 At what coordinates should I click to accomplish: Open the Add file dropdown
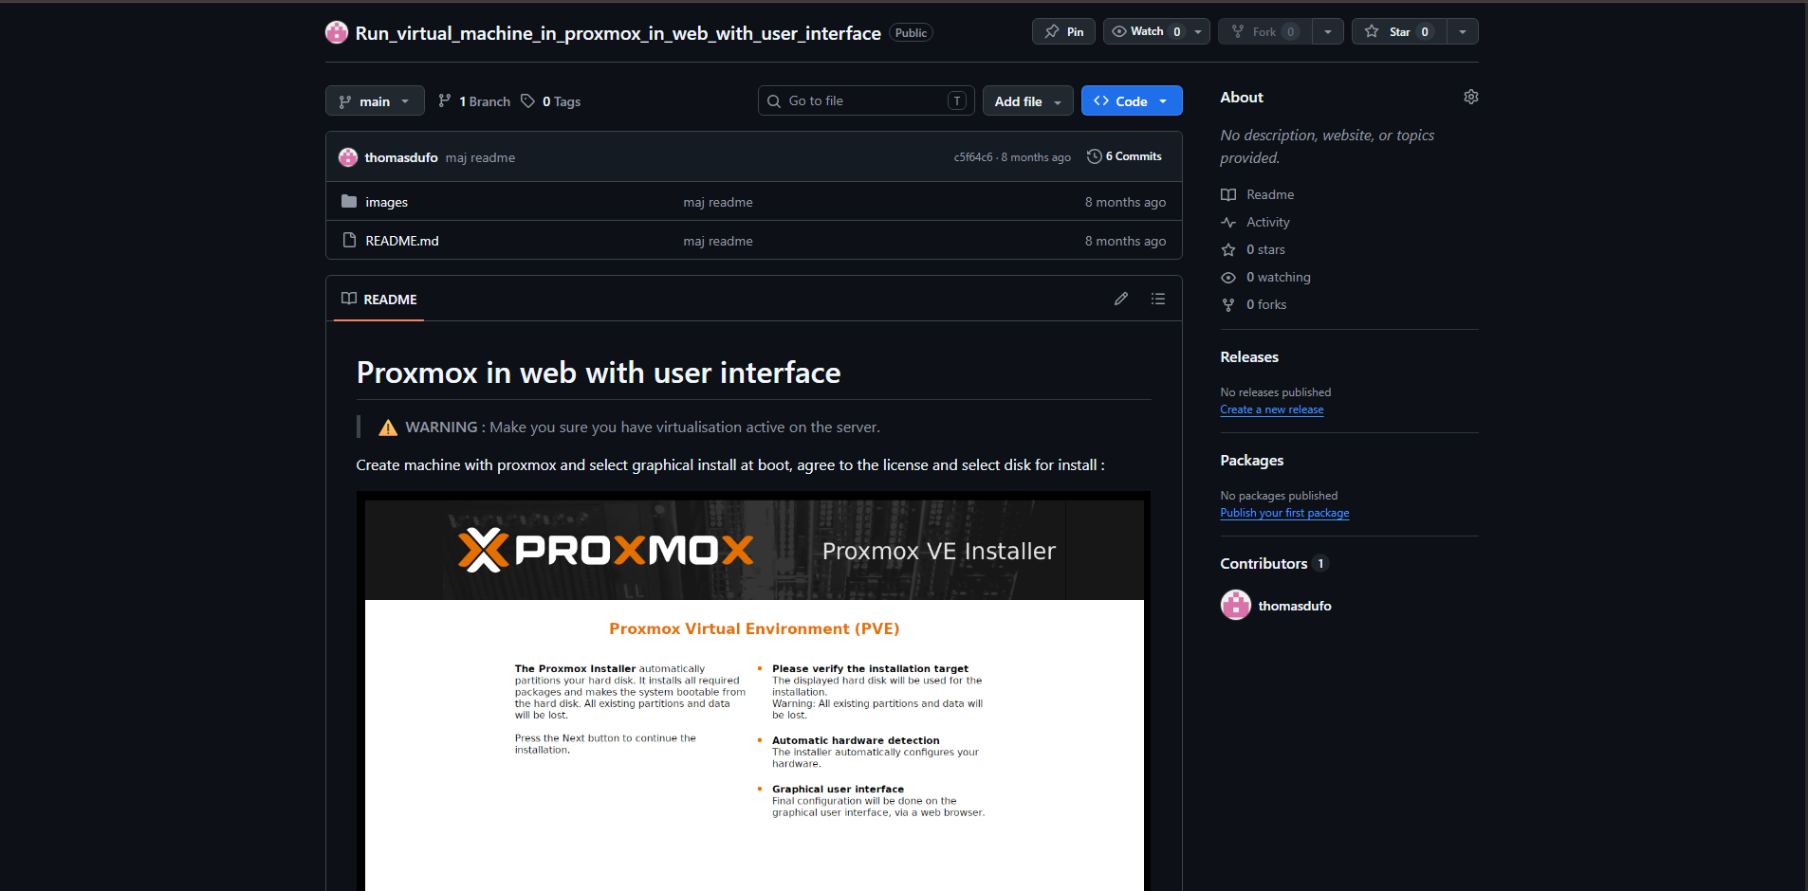1028,101
